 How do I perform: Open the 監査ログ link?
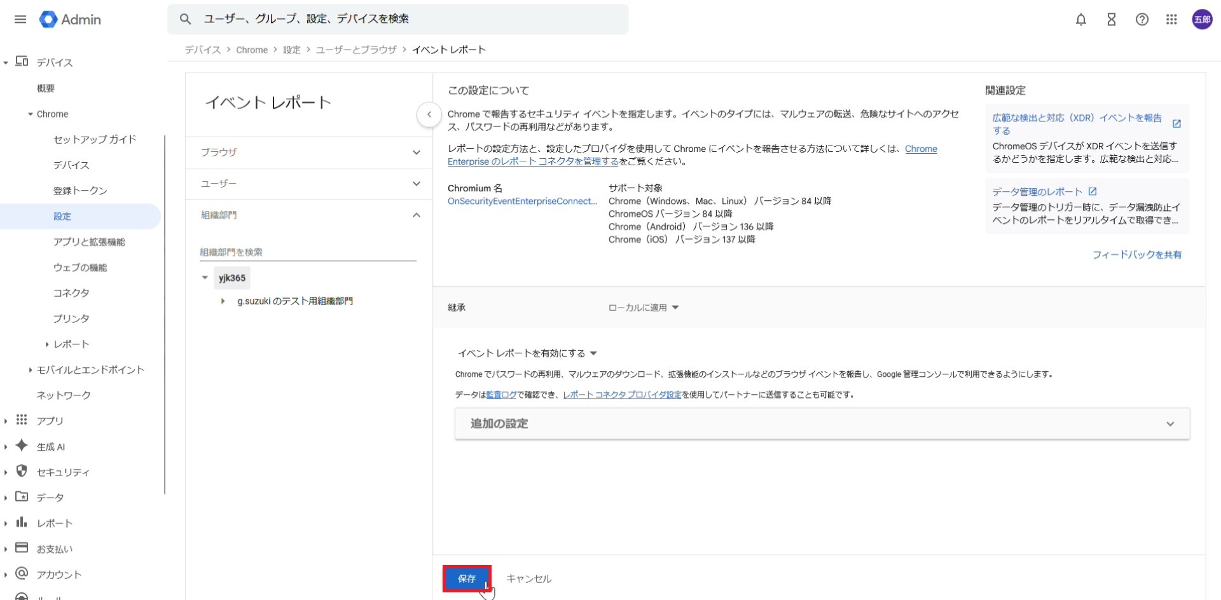click(x=501, y=395)
